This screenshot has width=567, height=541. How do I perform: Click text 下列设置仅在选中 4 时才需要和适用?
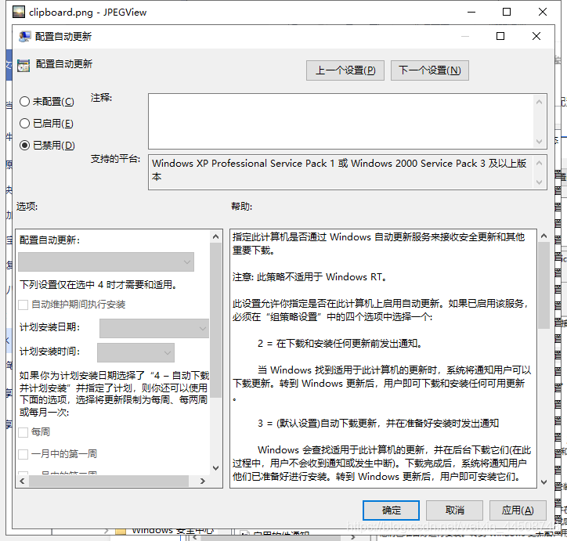99,285
